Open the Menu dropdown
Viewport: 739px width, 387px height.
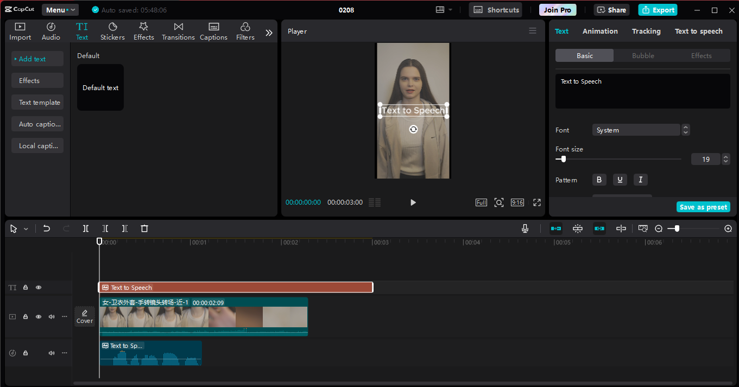pos(60,9)
